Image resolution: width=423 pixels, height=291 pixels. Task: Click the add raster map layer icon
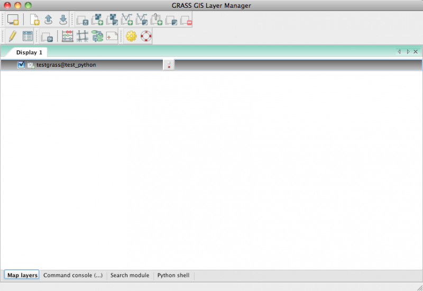click(97, 20)
